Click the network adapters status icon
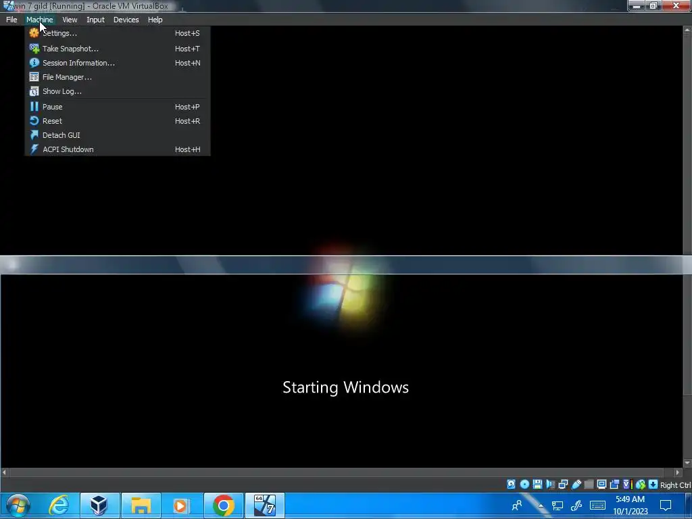The height and width of the screenshot is (519, 692). tap(563, 485)
